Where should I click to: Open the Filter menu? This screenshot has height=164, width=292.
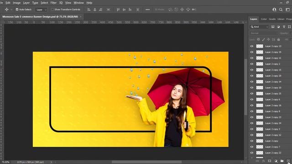click(x=53, y=3)
